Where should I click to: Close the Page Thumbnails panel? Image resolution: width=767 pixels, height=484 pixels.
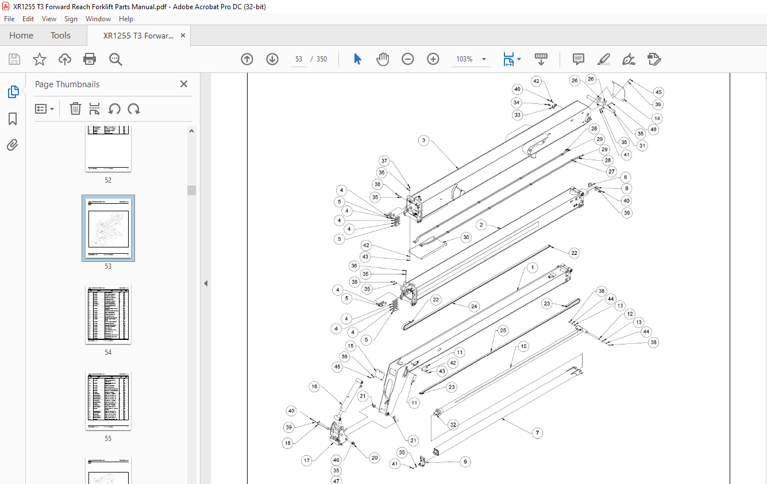(x=184, y=84)
